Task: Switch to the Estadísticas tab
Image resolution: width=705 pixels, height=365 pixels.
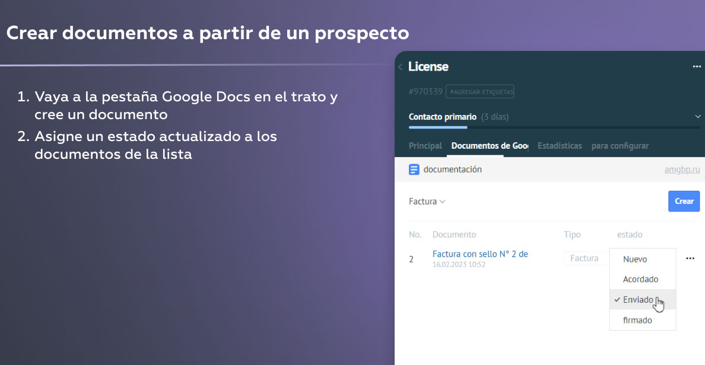Action: click(x=560, y=146)
